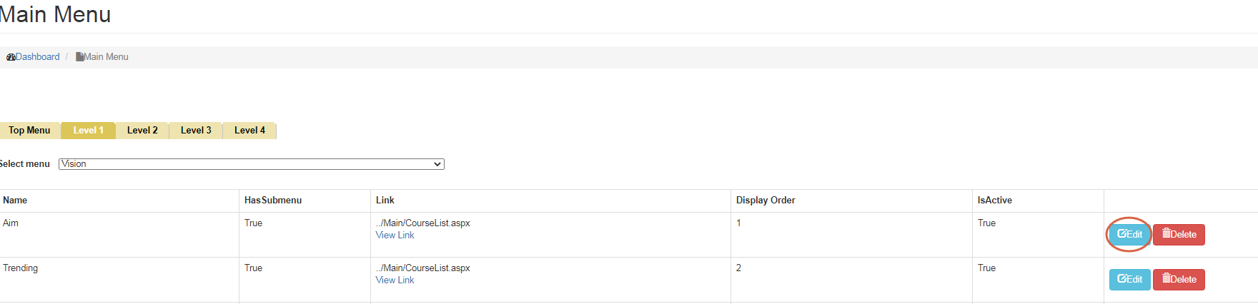Switch to the Level 4 tab
The width and height of the screenshot is (1258, 304).
(x=249, y=131)
